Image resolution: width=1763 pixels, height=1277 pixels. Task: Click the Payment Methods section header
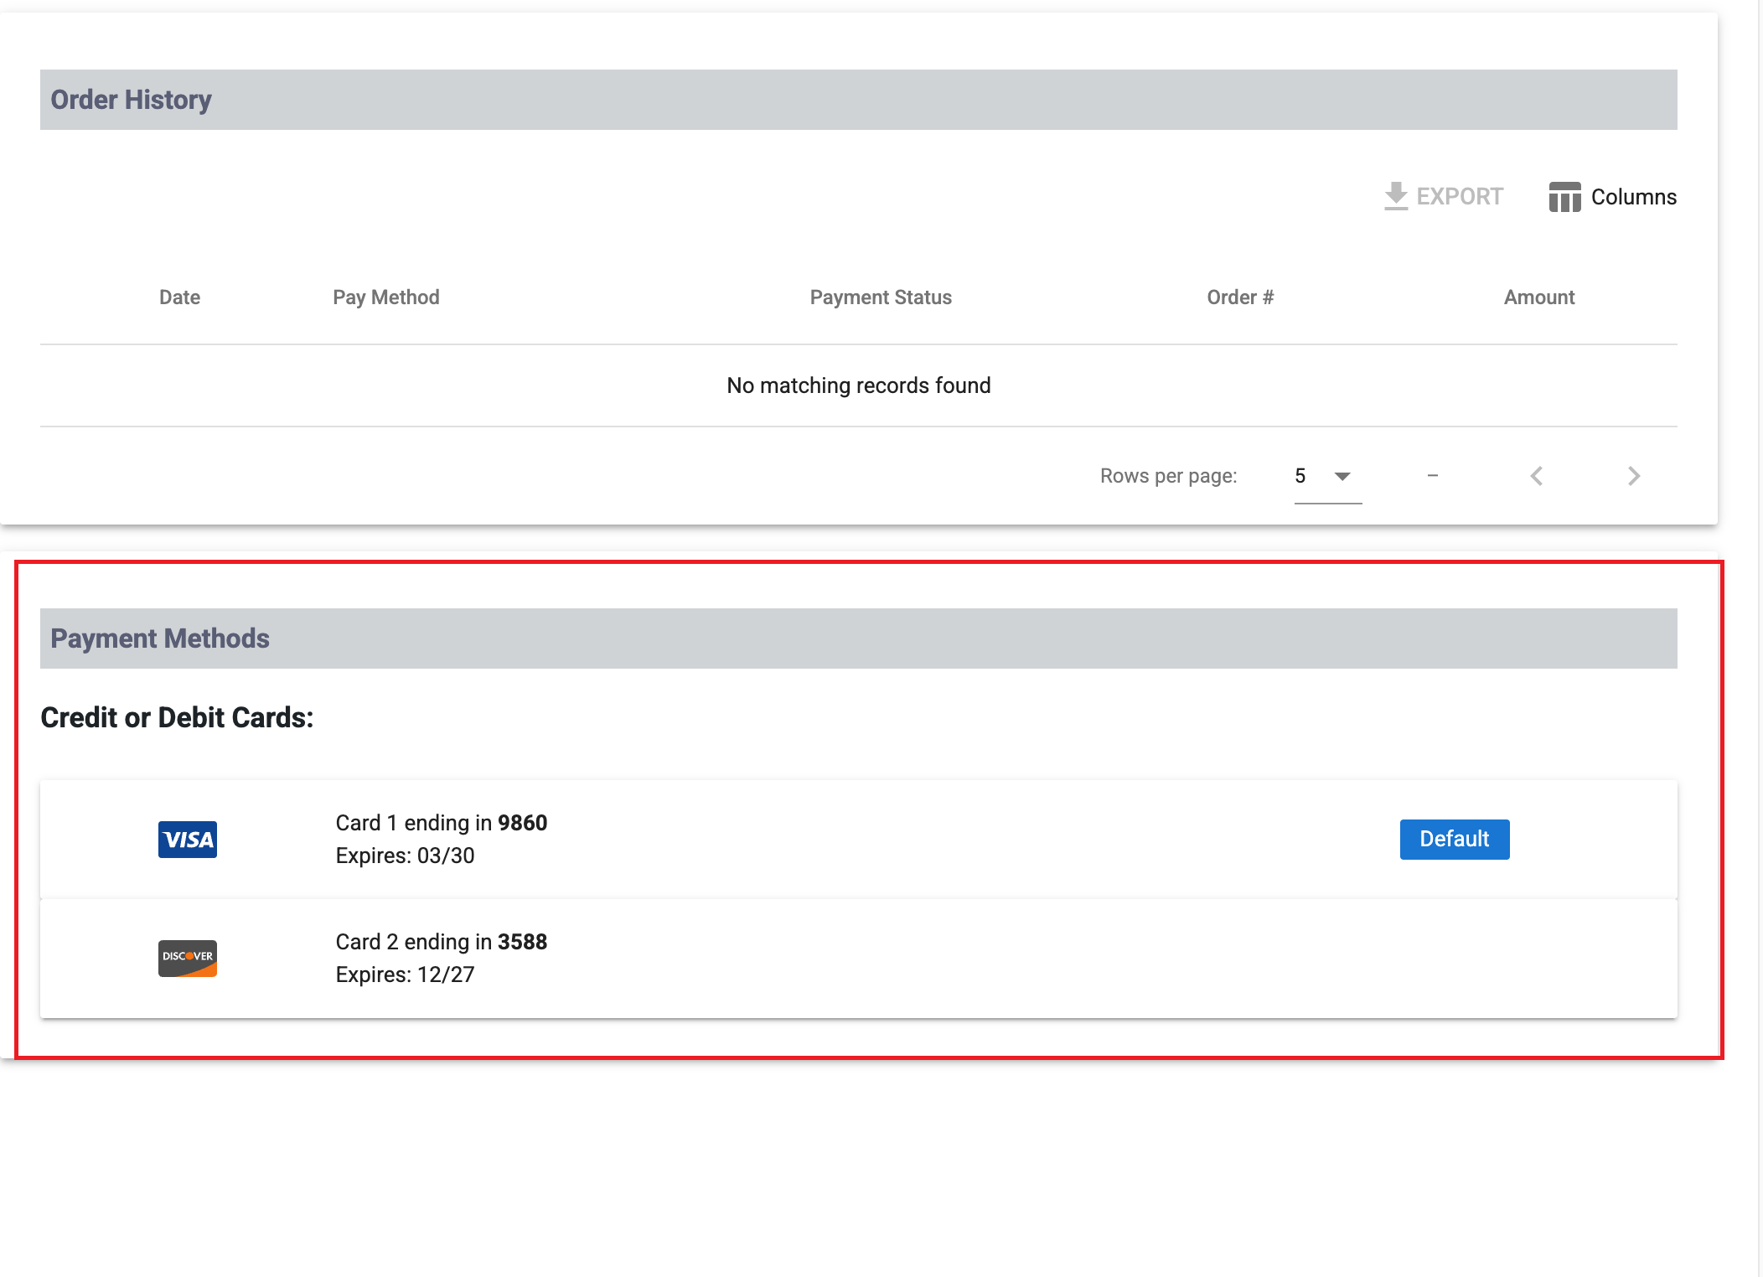tap(160, 638)
